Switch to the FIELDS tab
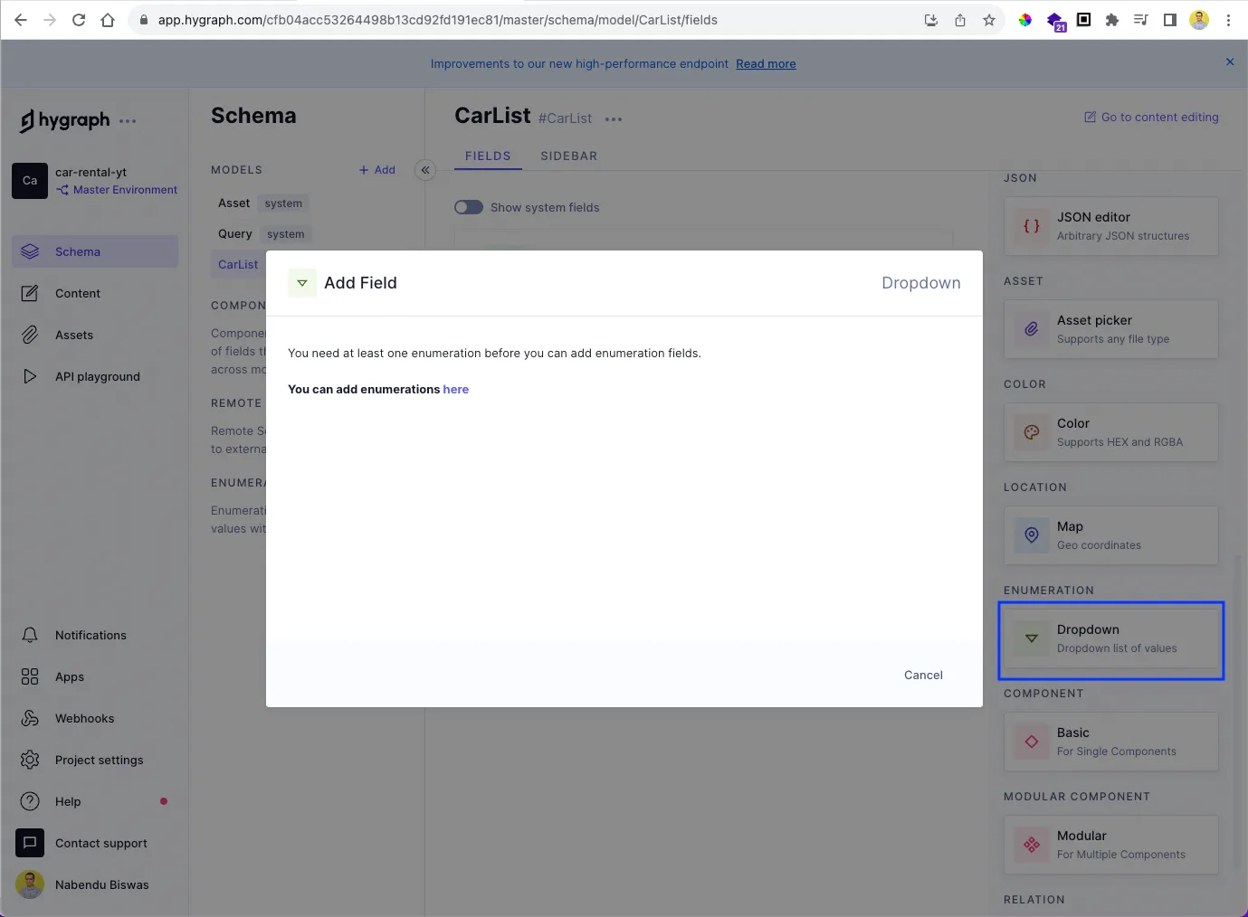The width and height of the screenshot is (1248, 917). (x=488, y=156)
